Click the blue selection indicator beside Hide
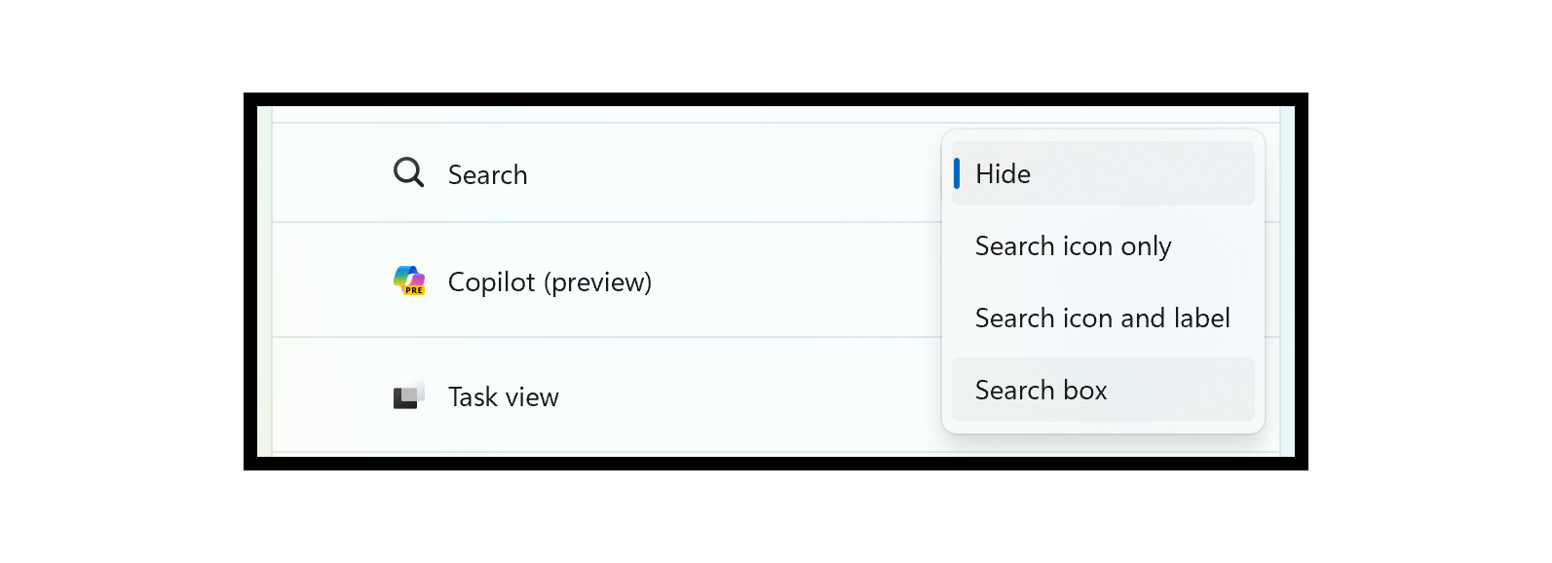Viewport: 1552px width, 563px height. pos(959,173)
